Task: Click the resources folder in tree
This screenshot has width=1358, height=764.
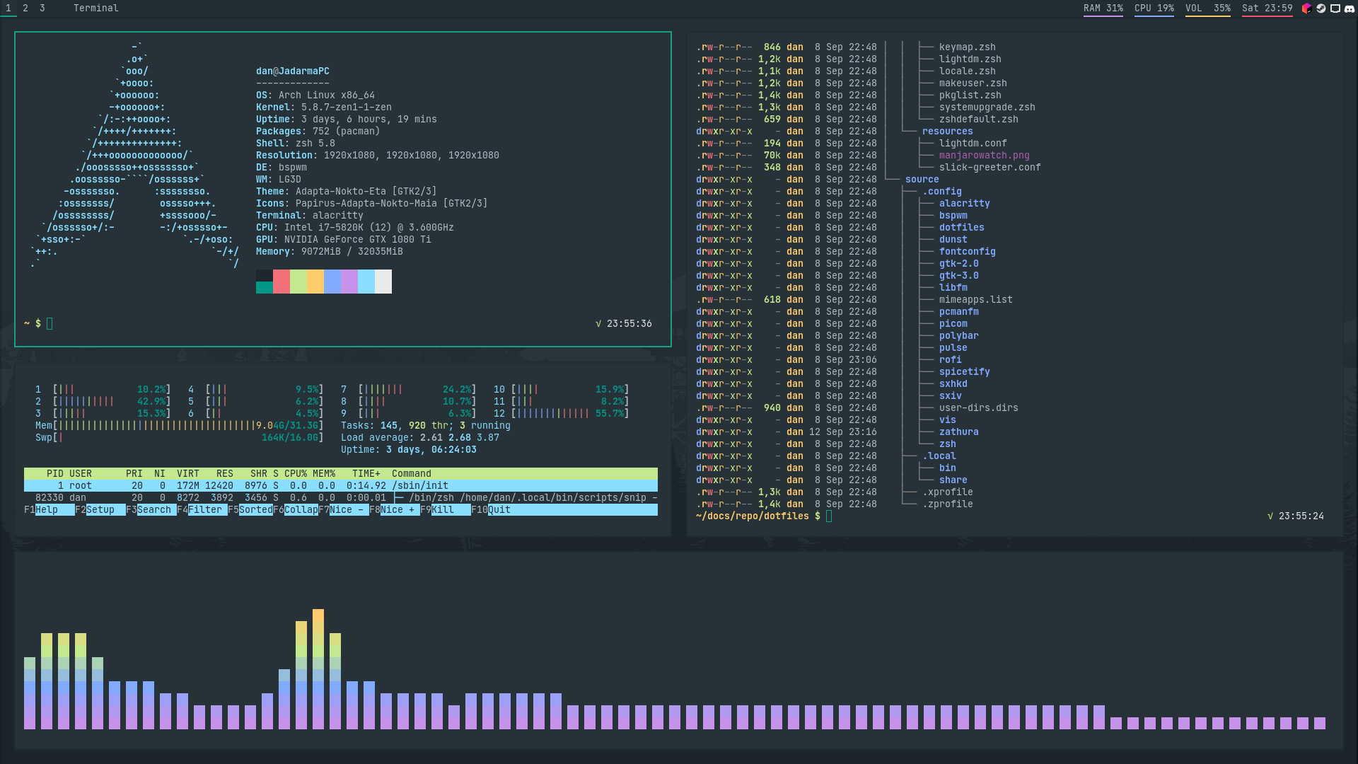Action: coord(948,132)
